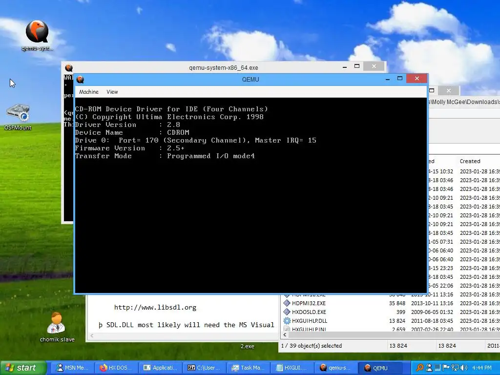Click the MSN Messenger tray icon
The width and height of the screenshot is (500, 375).
tap(429, 368)
